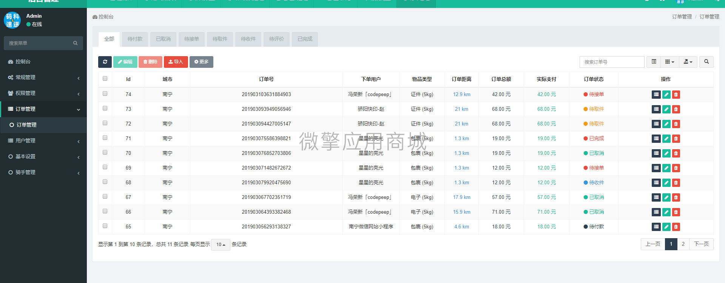Switch to the 已取消 tab
725x283 pixels.
[x=163, y=39]
